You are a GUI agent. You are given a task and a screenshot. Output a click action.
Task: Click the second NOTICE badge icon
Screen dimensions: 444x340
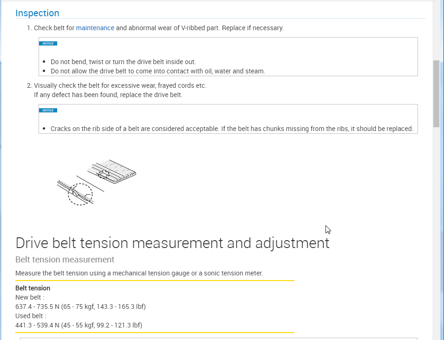(x=48, y=111)
